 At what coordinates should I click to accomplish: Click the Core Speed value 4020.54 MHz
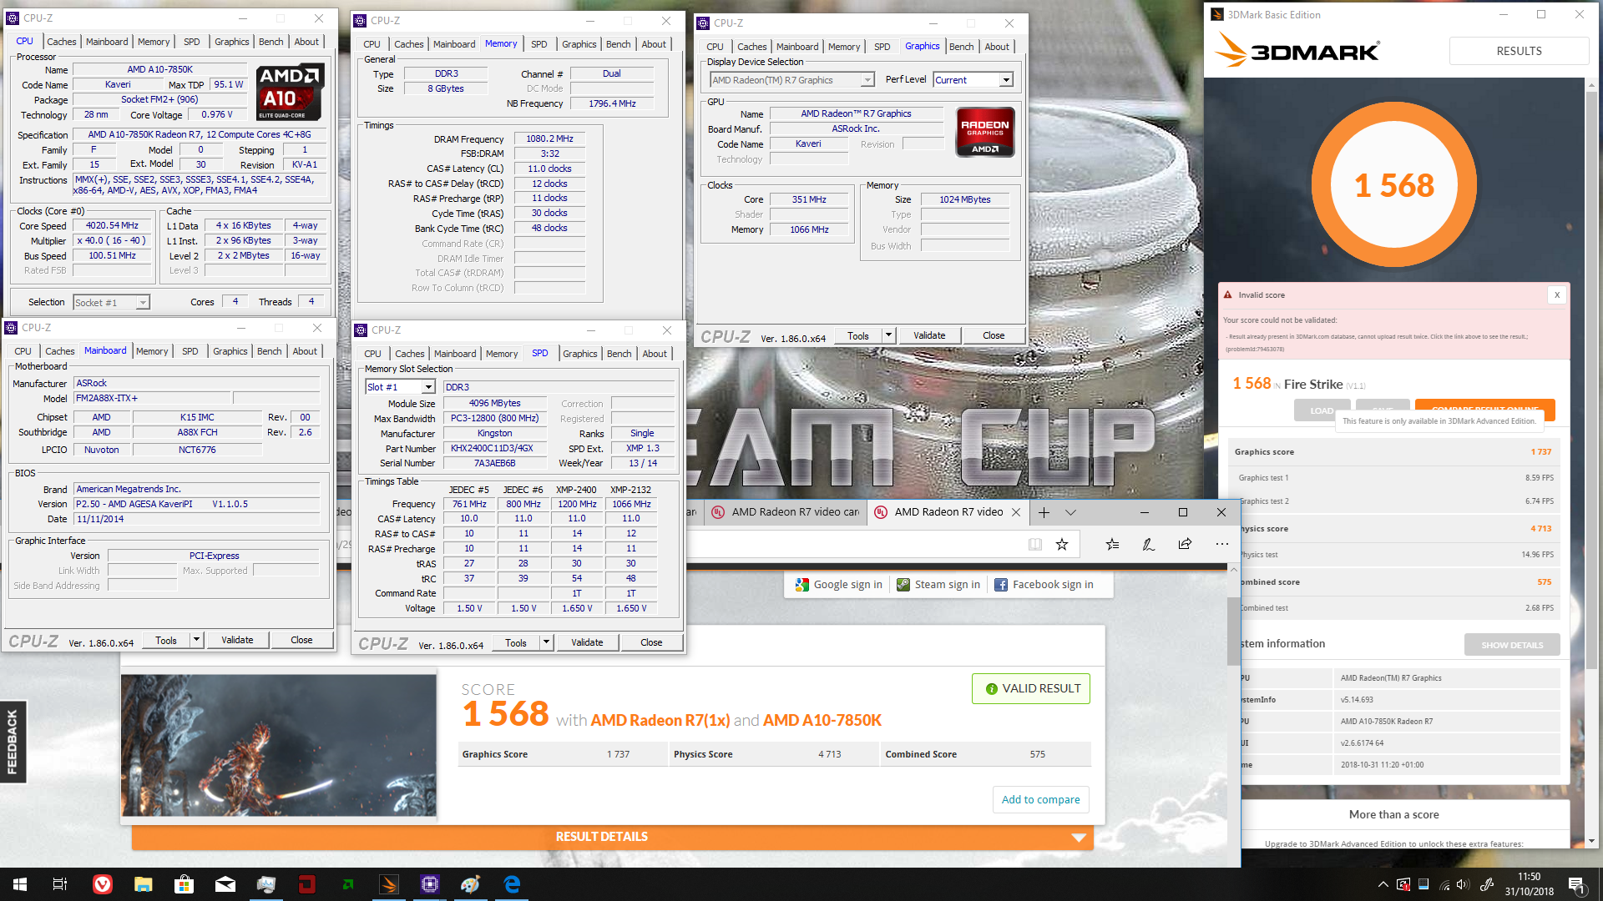click(x=112, y=226)
